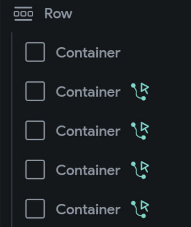This screenshot has width=191, height=227.
Task: Click the first Container's square icon
Action: click(35, 52)
